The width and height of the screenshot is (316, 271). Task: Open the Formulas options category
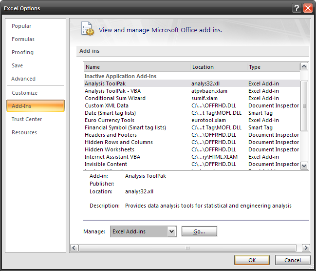[x=23, y=39]
